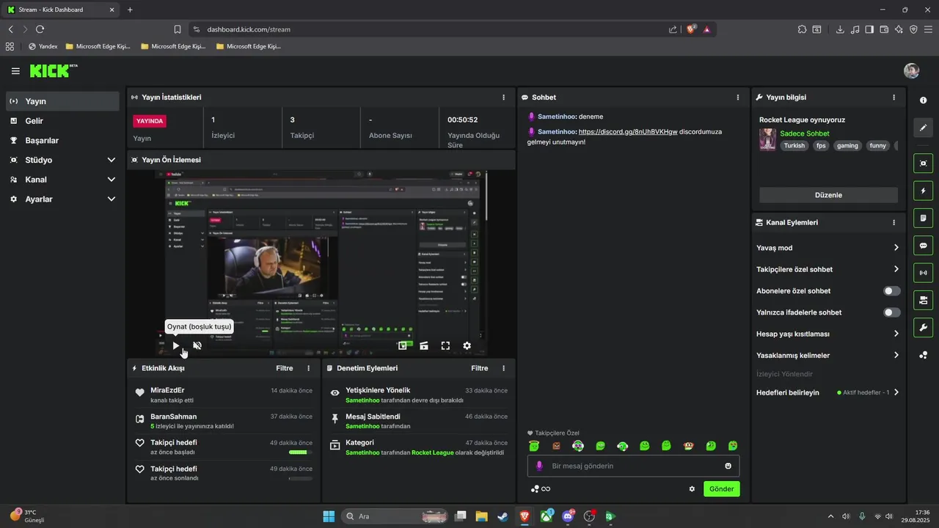Screen dimensions: 939x528
Task: Open Windows Start menu
Action: [x=329, y=516]
